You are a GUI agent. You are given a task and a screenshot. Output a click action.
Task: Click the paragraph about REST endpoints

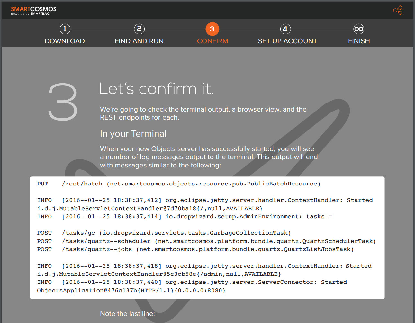203,113
